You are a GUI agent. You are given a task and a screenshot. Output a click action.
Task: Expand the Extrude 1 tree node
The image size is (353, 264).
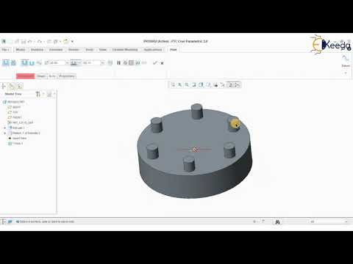point(4,128)
